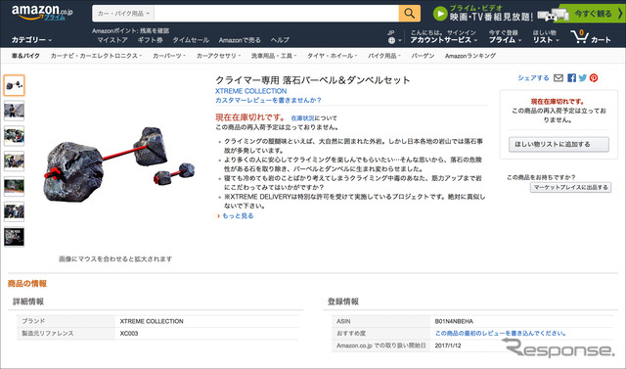
Task: Open ヘルプ page
Action: [280, 40]
